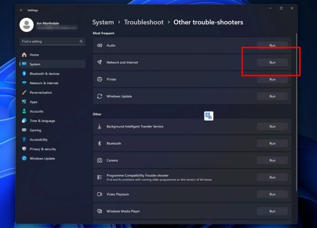Maximize the Settings window
Viewport: 317px width, 228px height.
281,8
